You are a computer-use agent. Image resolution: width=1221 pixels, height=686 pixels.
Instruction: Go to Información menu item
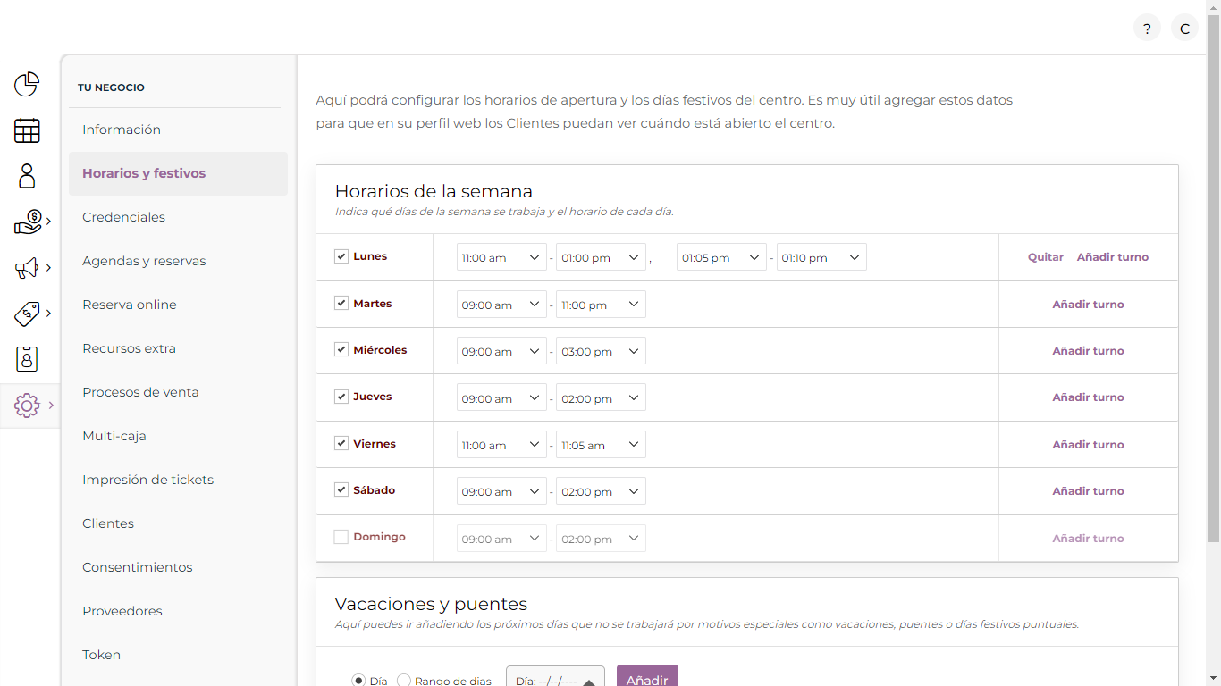[x=178, y=130]
